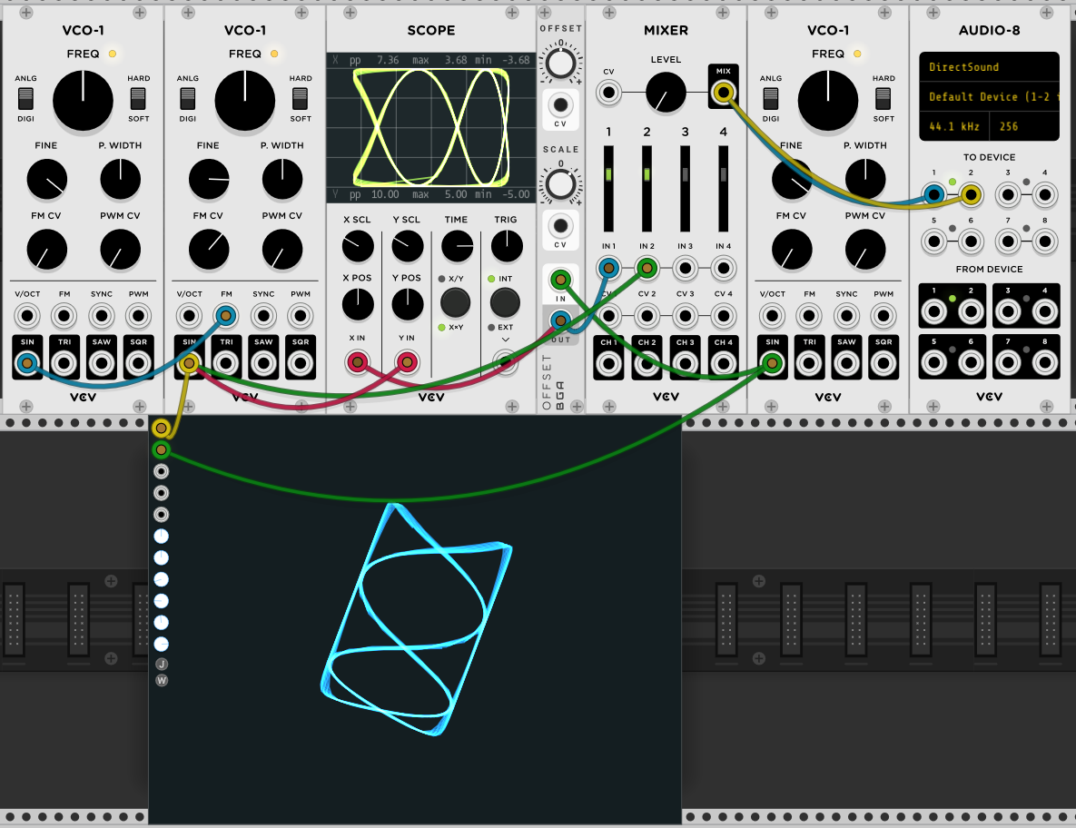This screenshot has height=828, width=1076.
Task: Click the yellow-cabled top port on bottom module
Action: (162, 428)
